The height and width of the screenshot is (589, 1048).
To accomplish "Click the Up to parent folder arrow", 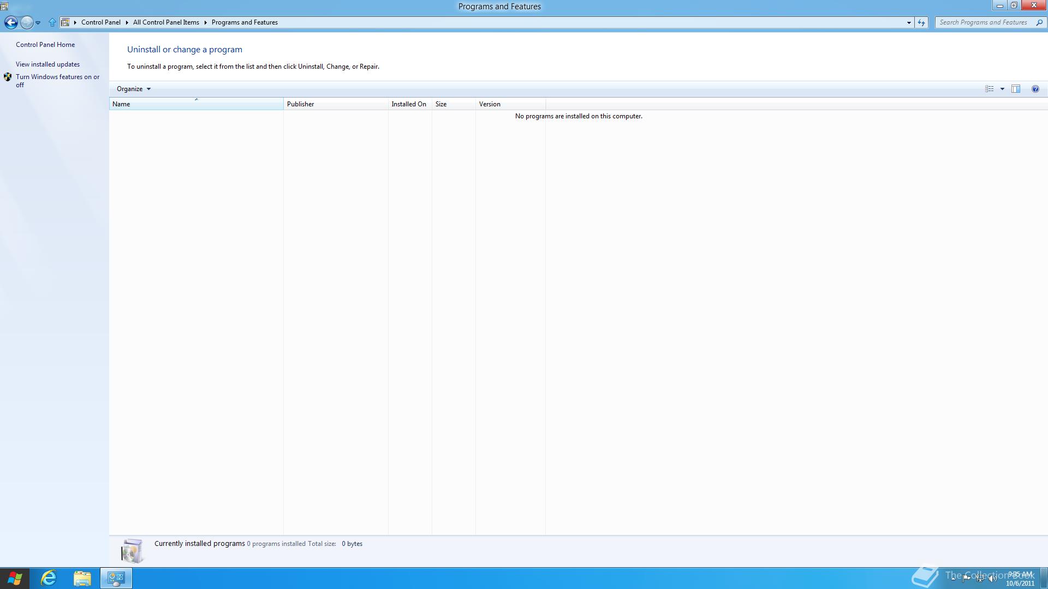I will (52, 22).
